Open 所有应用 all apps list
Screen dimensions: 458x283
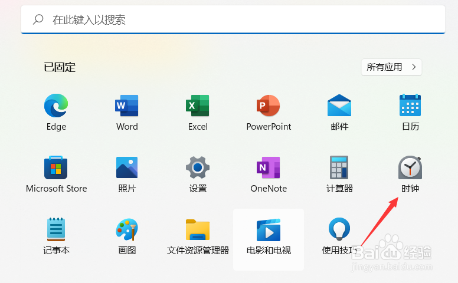tap(391, 67)
